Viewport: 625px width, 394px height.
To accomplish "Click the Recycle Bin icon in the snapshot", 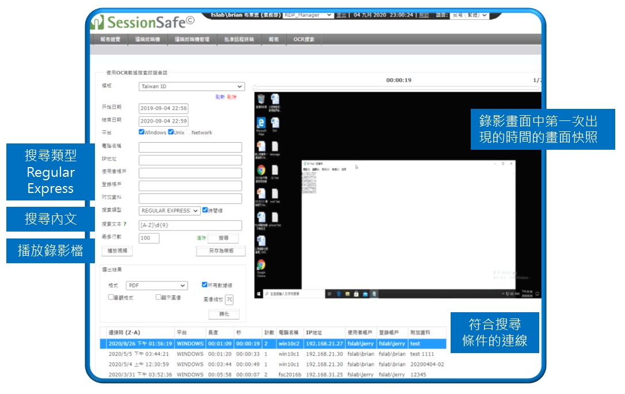I will [260, 99].
